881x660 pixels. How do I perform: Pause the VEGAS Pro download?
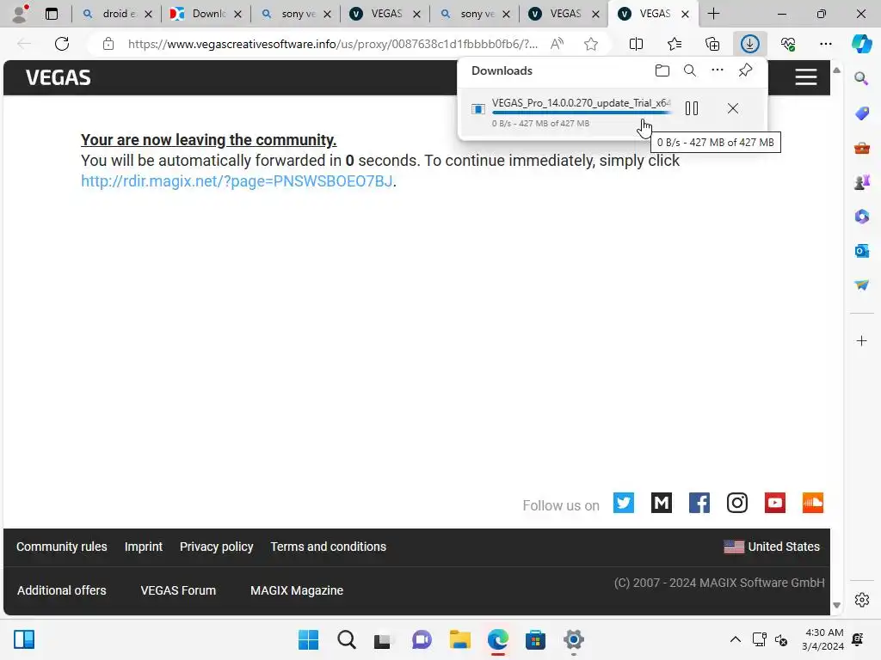pos(692,108)
